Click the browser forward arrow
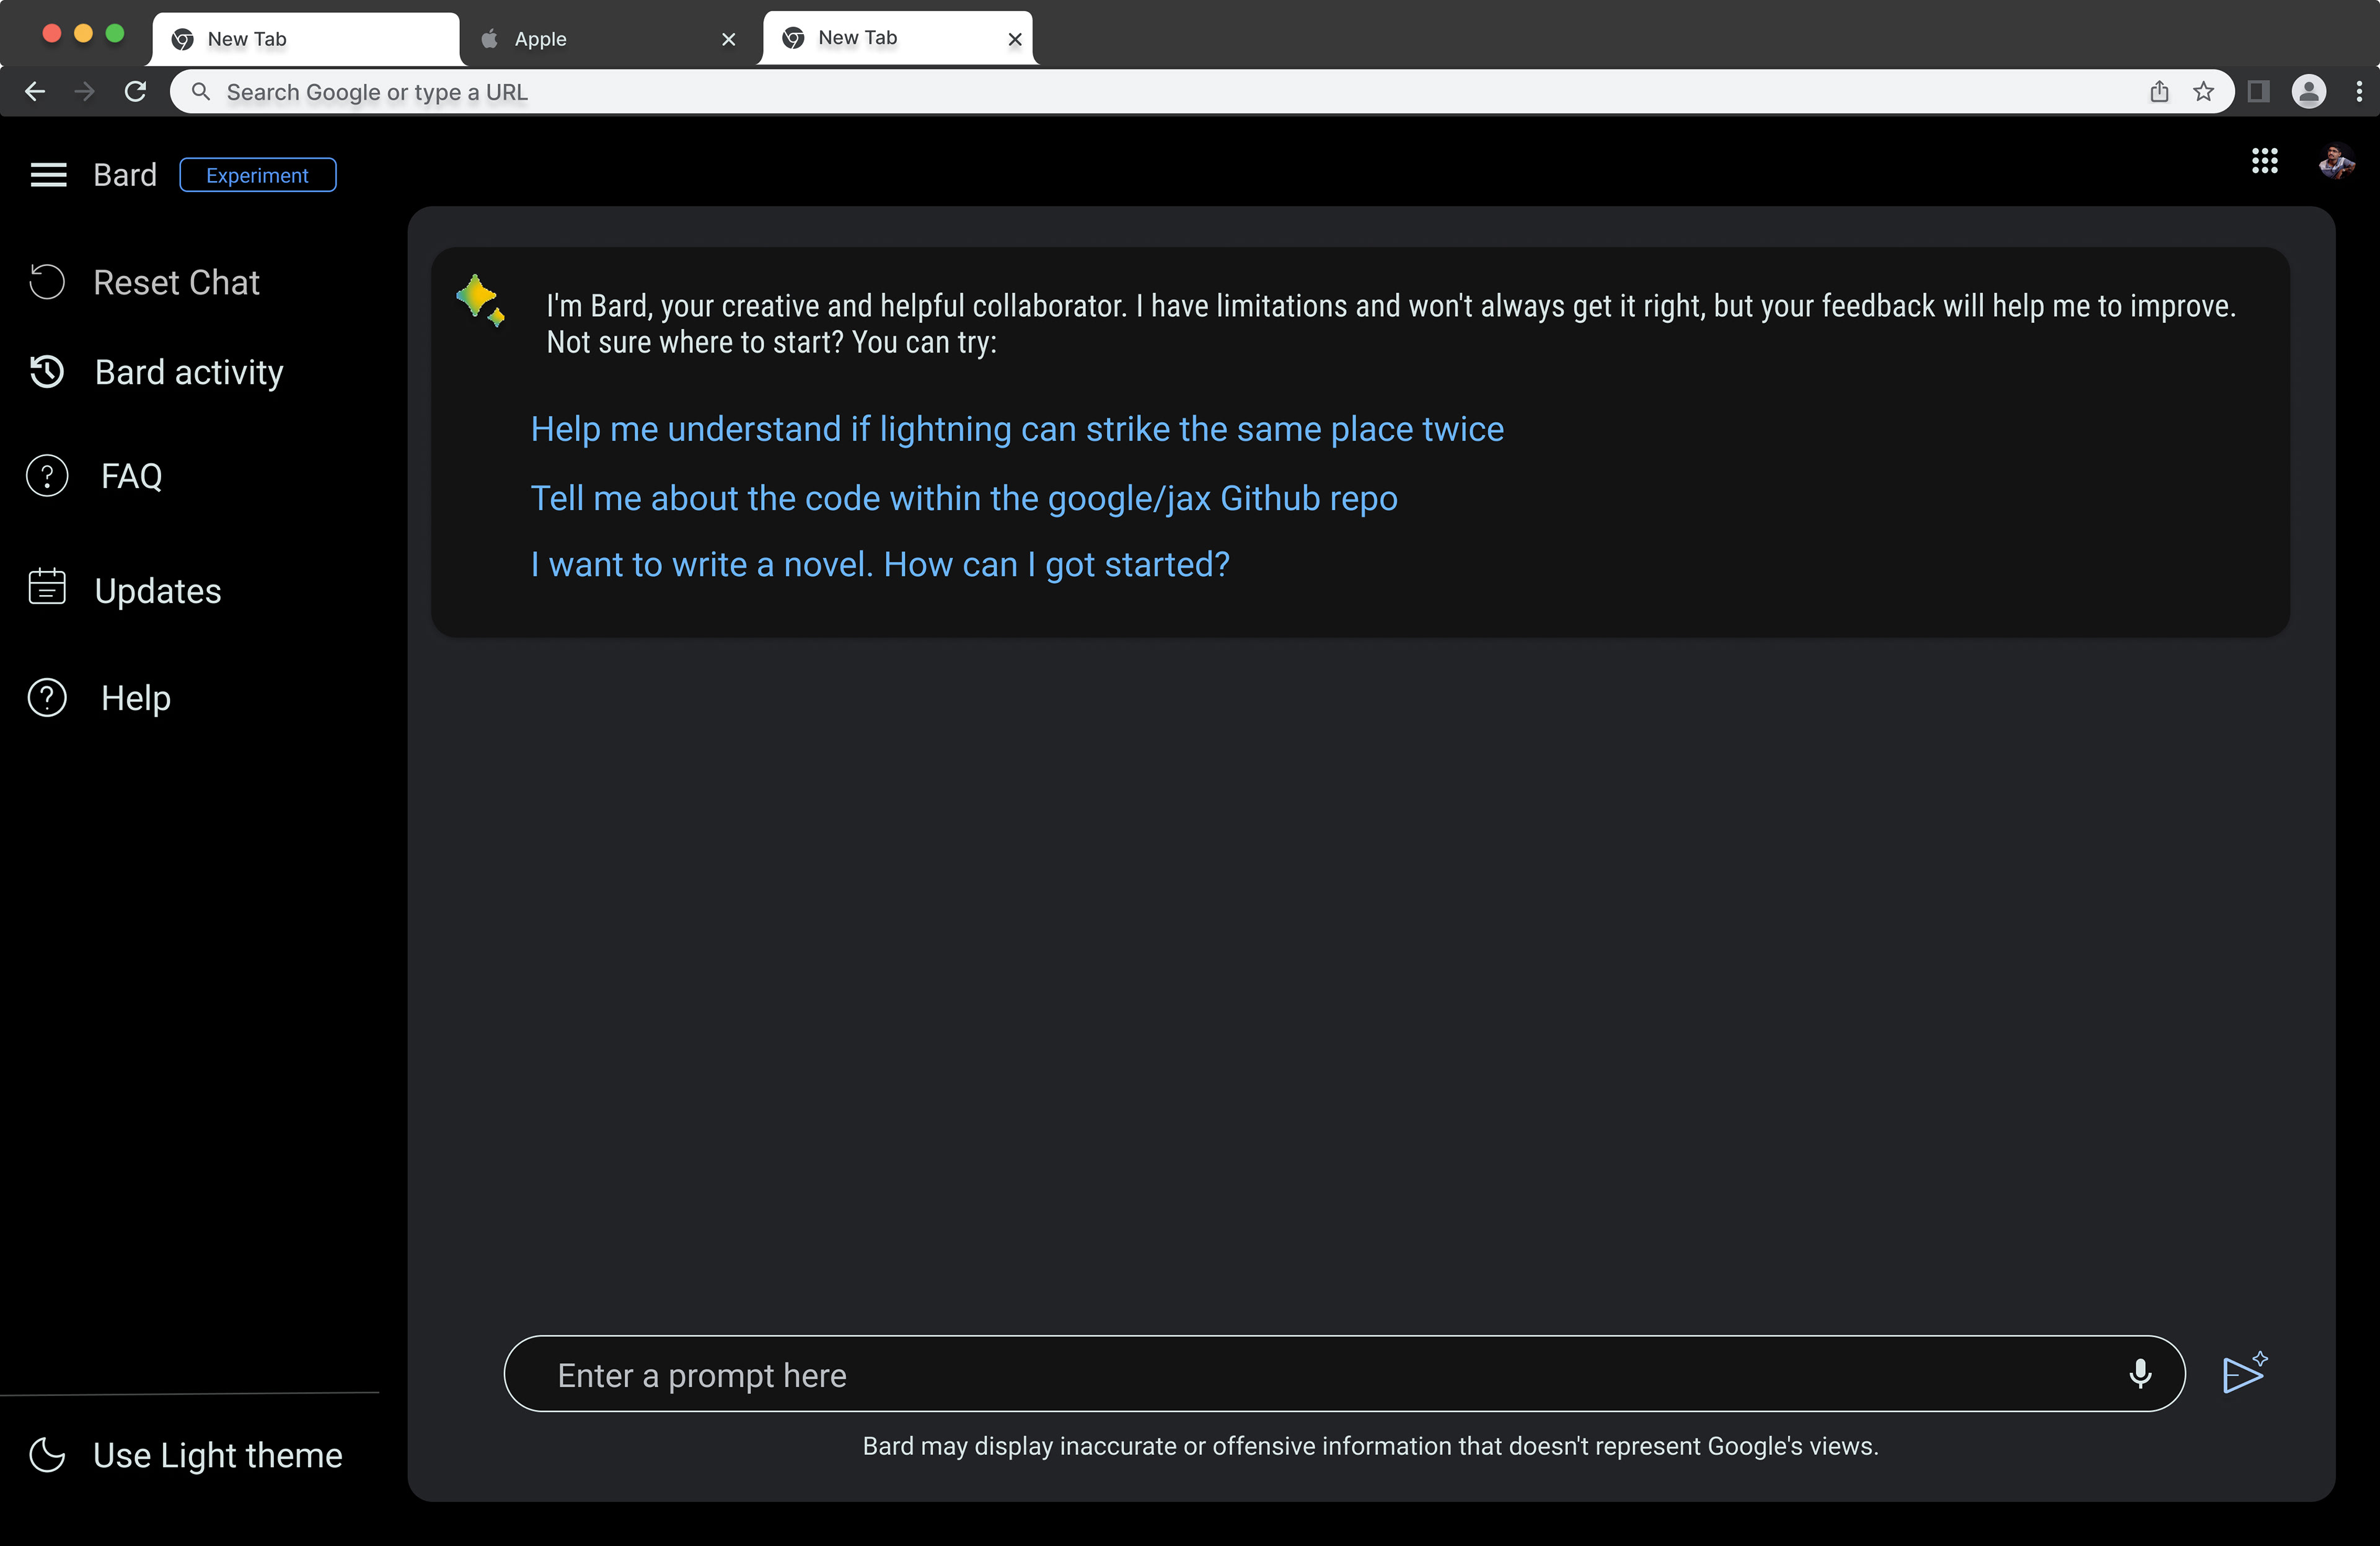Viewport: 2380px width, 1546px height. [x=85, y=92]
